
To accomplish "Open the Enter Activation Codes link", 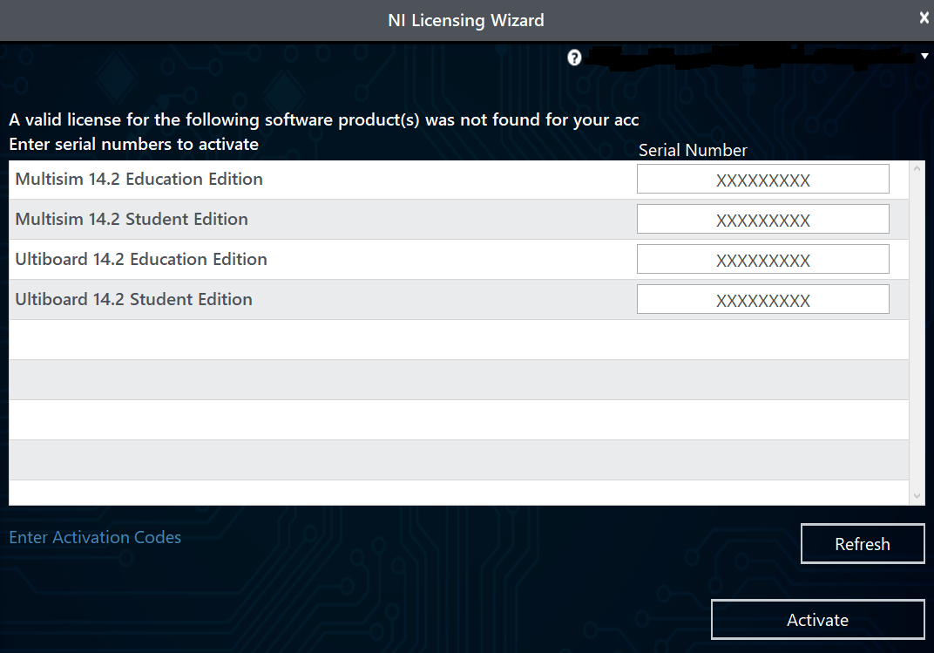I will point(95,537).
